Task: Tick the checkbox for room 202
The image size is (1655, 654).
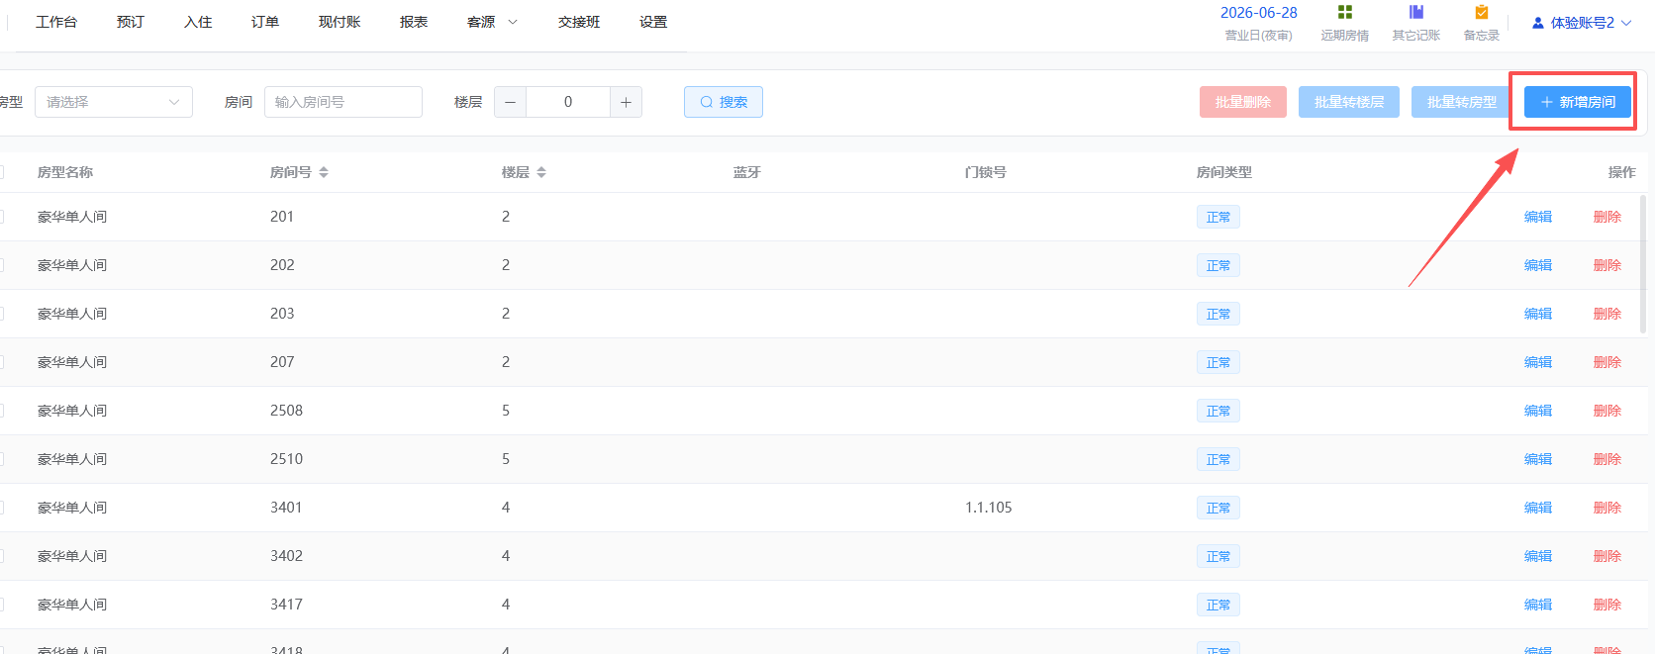Action: point(1,265)
